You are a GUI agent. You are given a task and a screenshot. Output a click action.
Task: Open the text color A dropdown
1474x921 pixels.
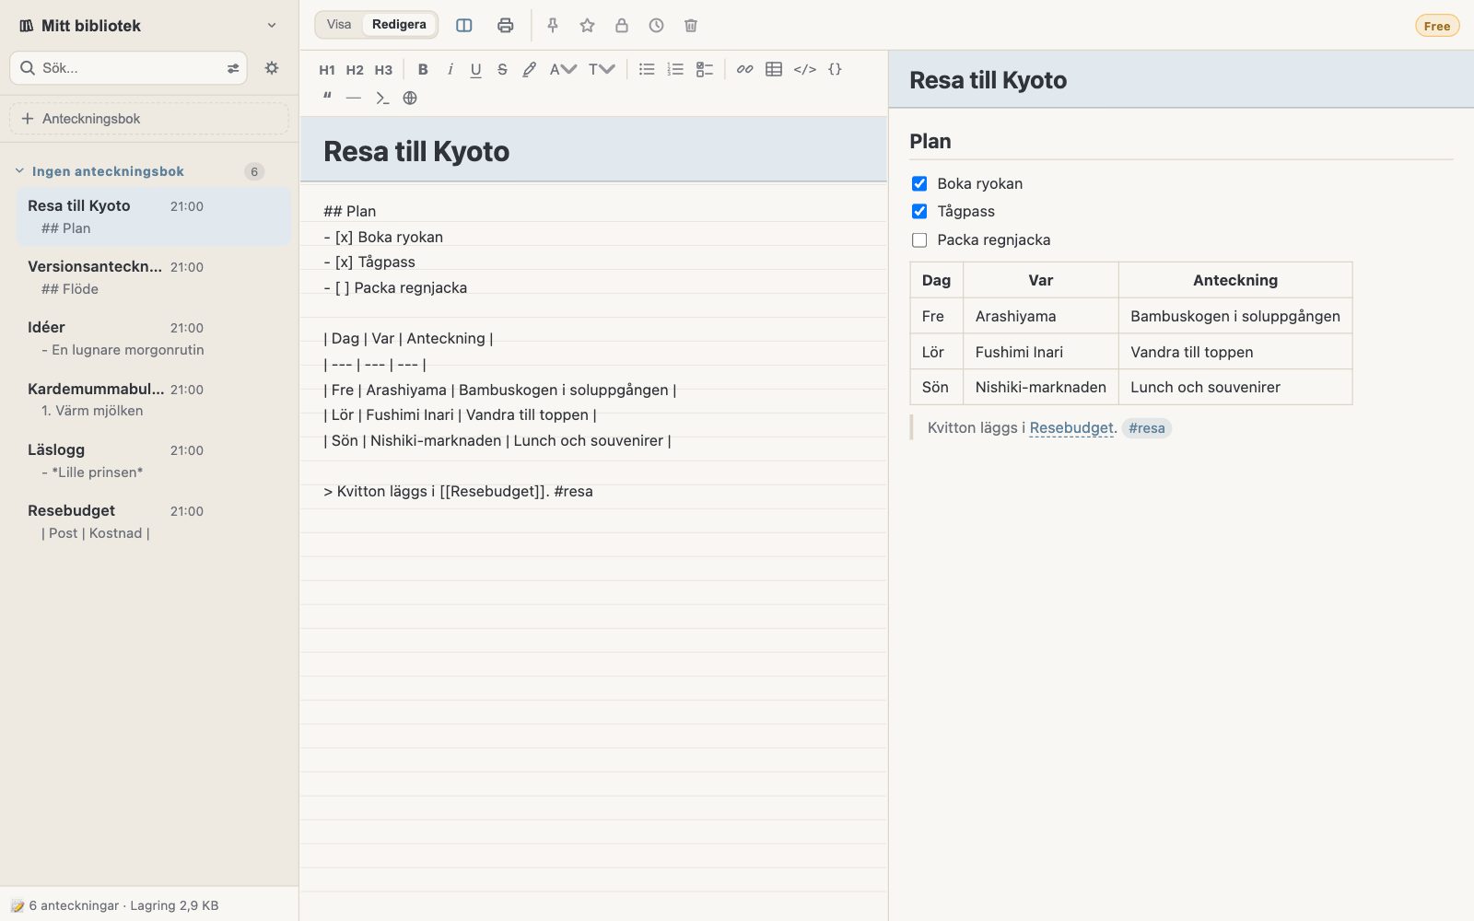click(x=563, y=69)
